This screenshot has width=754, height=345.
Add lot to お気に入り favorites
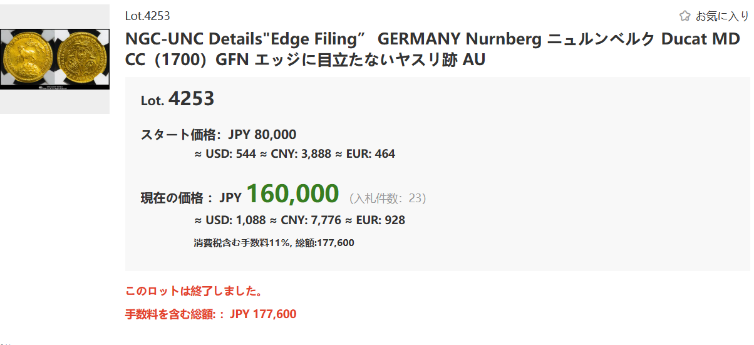[715, 16]
